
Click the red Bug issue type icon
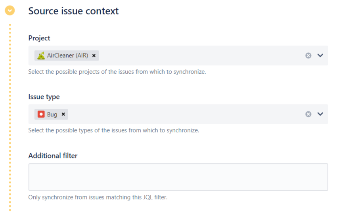(41, 114)
